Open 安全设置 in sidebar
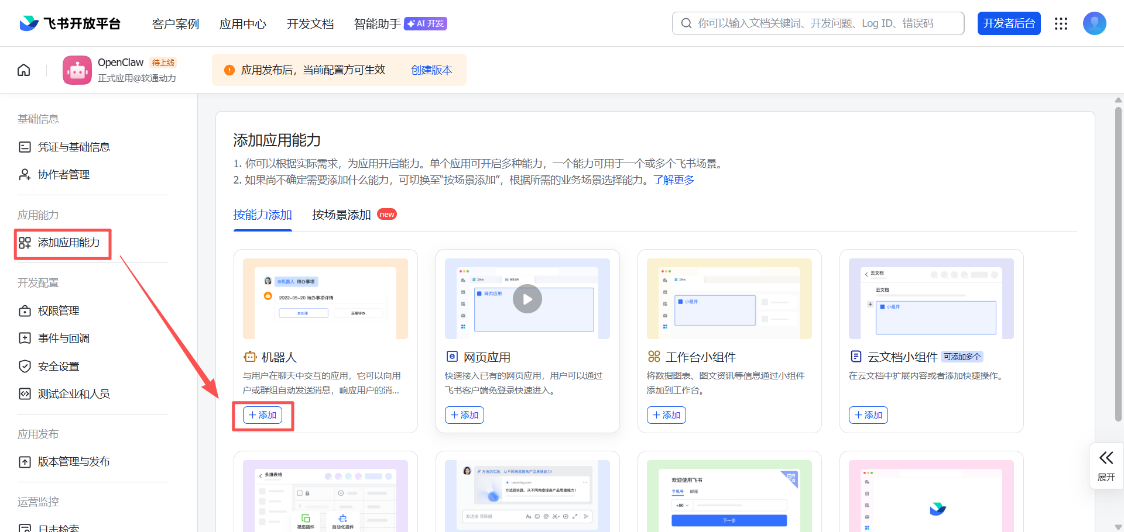1124x532 pixels. pos(59,366)
